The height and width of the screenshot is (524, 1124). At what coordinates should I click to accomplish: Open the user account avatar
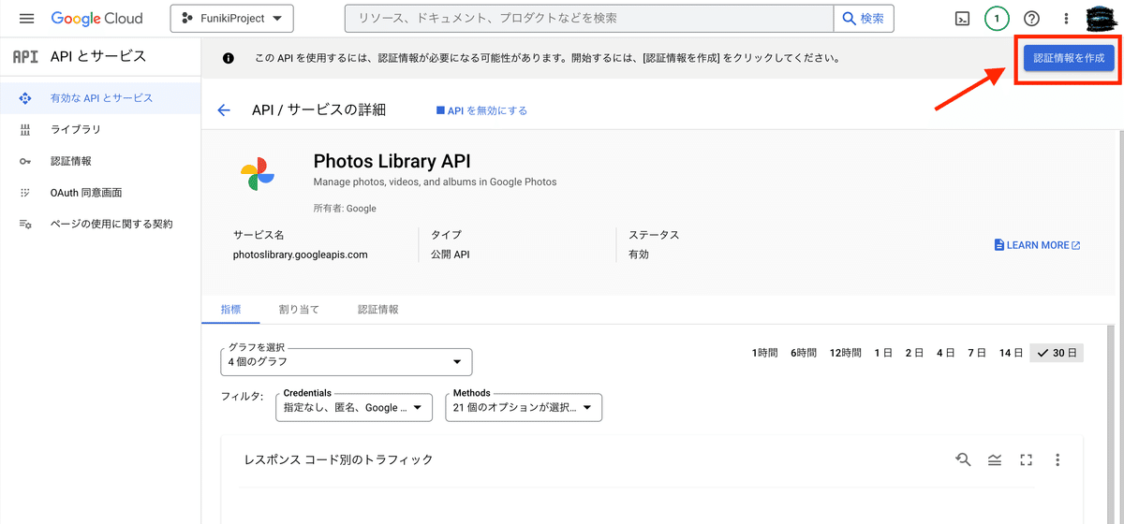[x=1100, y=19]
